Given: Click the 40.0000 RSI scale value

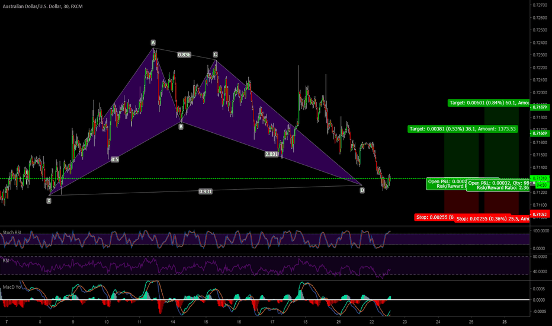Looking at the screenshot, I should pos(541,271).
